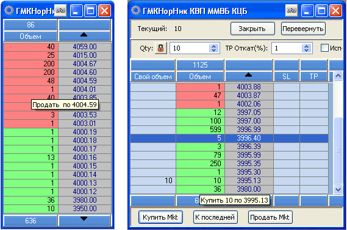Decrease TP Откат with down spinner arrow
Image resolution: width=347 pixels, height=230 pixels.
[x=307, y=51]
